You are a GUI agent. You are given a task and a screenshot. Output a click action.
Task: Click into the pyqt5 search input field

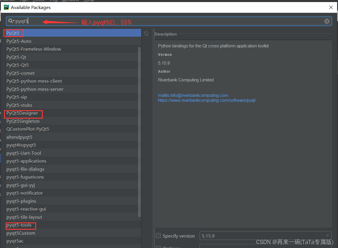click(168, 21)
